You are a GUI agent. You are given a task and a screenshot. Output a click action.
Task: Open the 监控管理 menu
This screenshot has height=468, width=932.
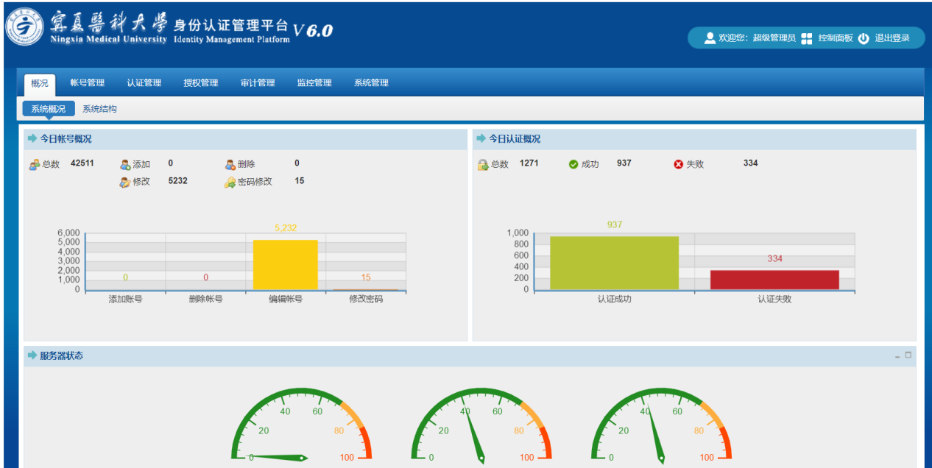(314, 83)
